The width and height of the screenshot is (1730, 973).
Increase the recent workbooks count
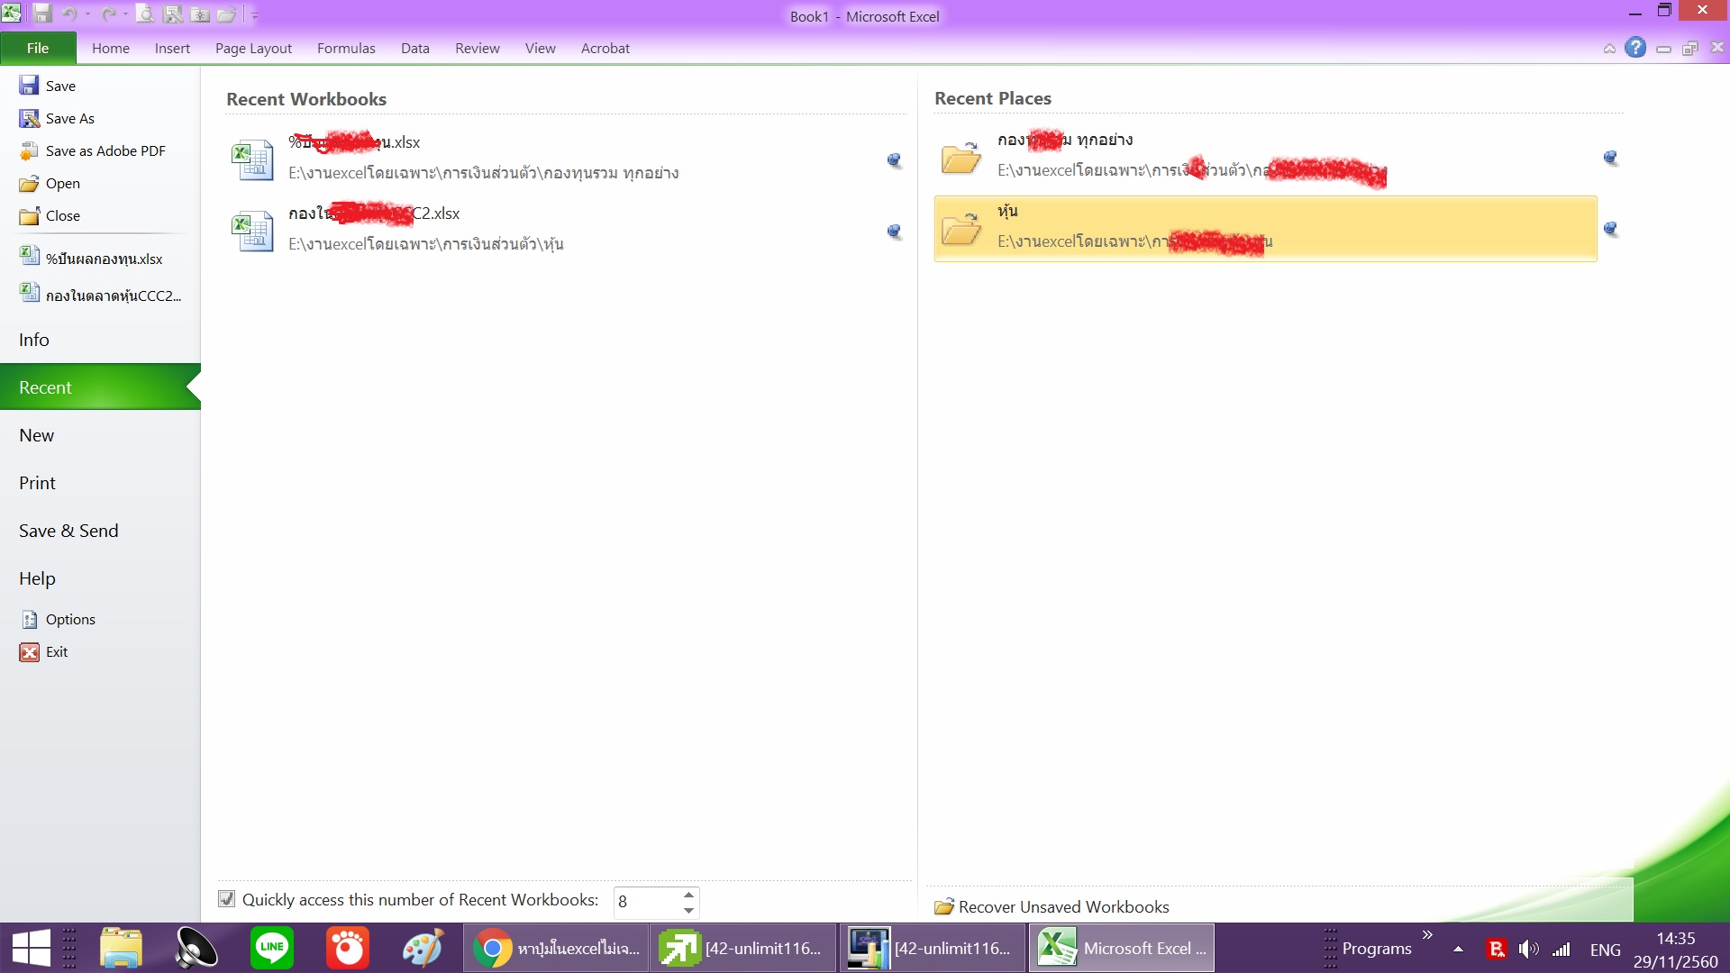click(x=689, y=895)
